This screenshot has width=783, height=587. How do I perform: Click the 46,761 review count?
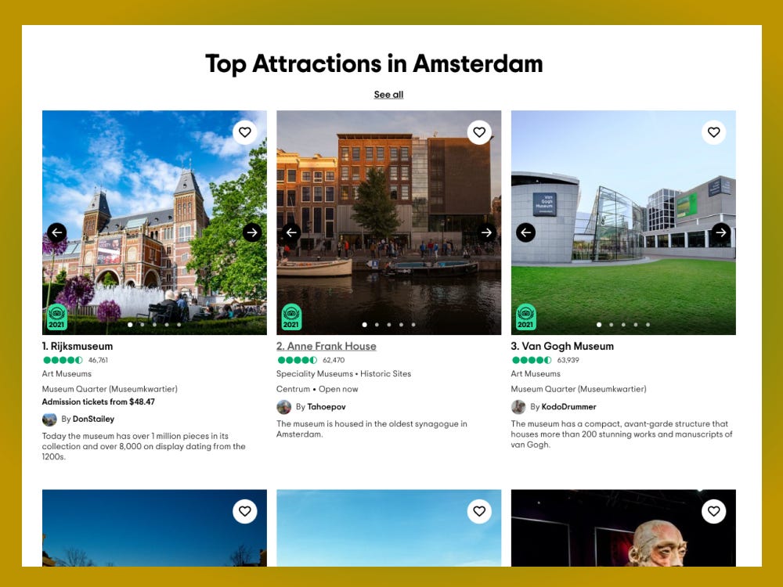[98, 360]
